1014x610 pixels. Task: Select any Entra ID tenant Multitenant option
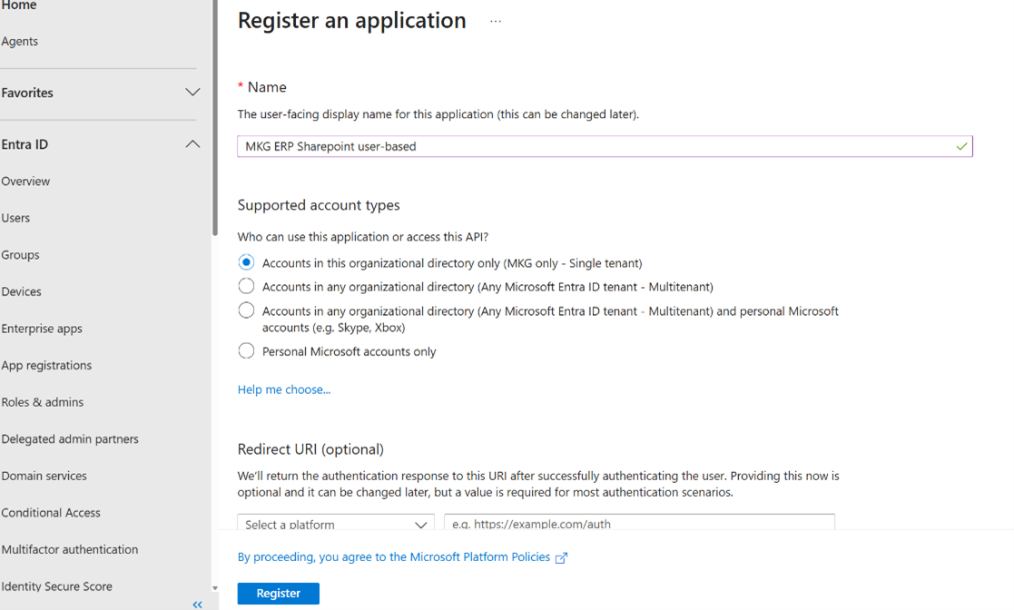pos(246,286)
